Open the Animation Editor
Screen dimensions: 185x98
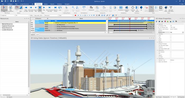[127, 9]
